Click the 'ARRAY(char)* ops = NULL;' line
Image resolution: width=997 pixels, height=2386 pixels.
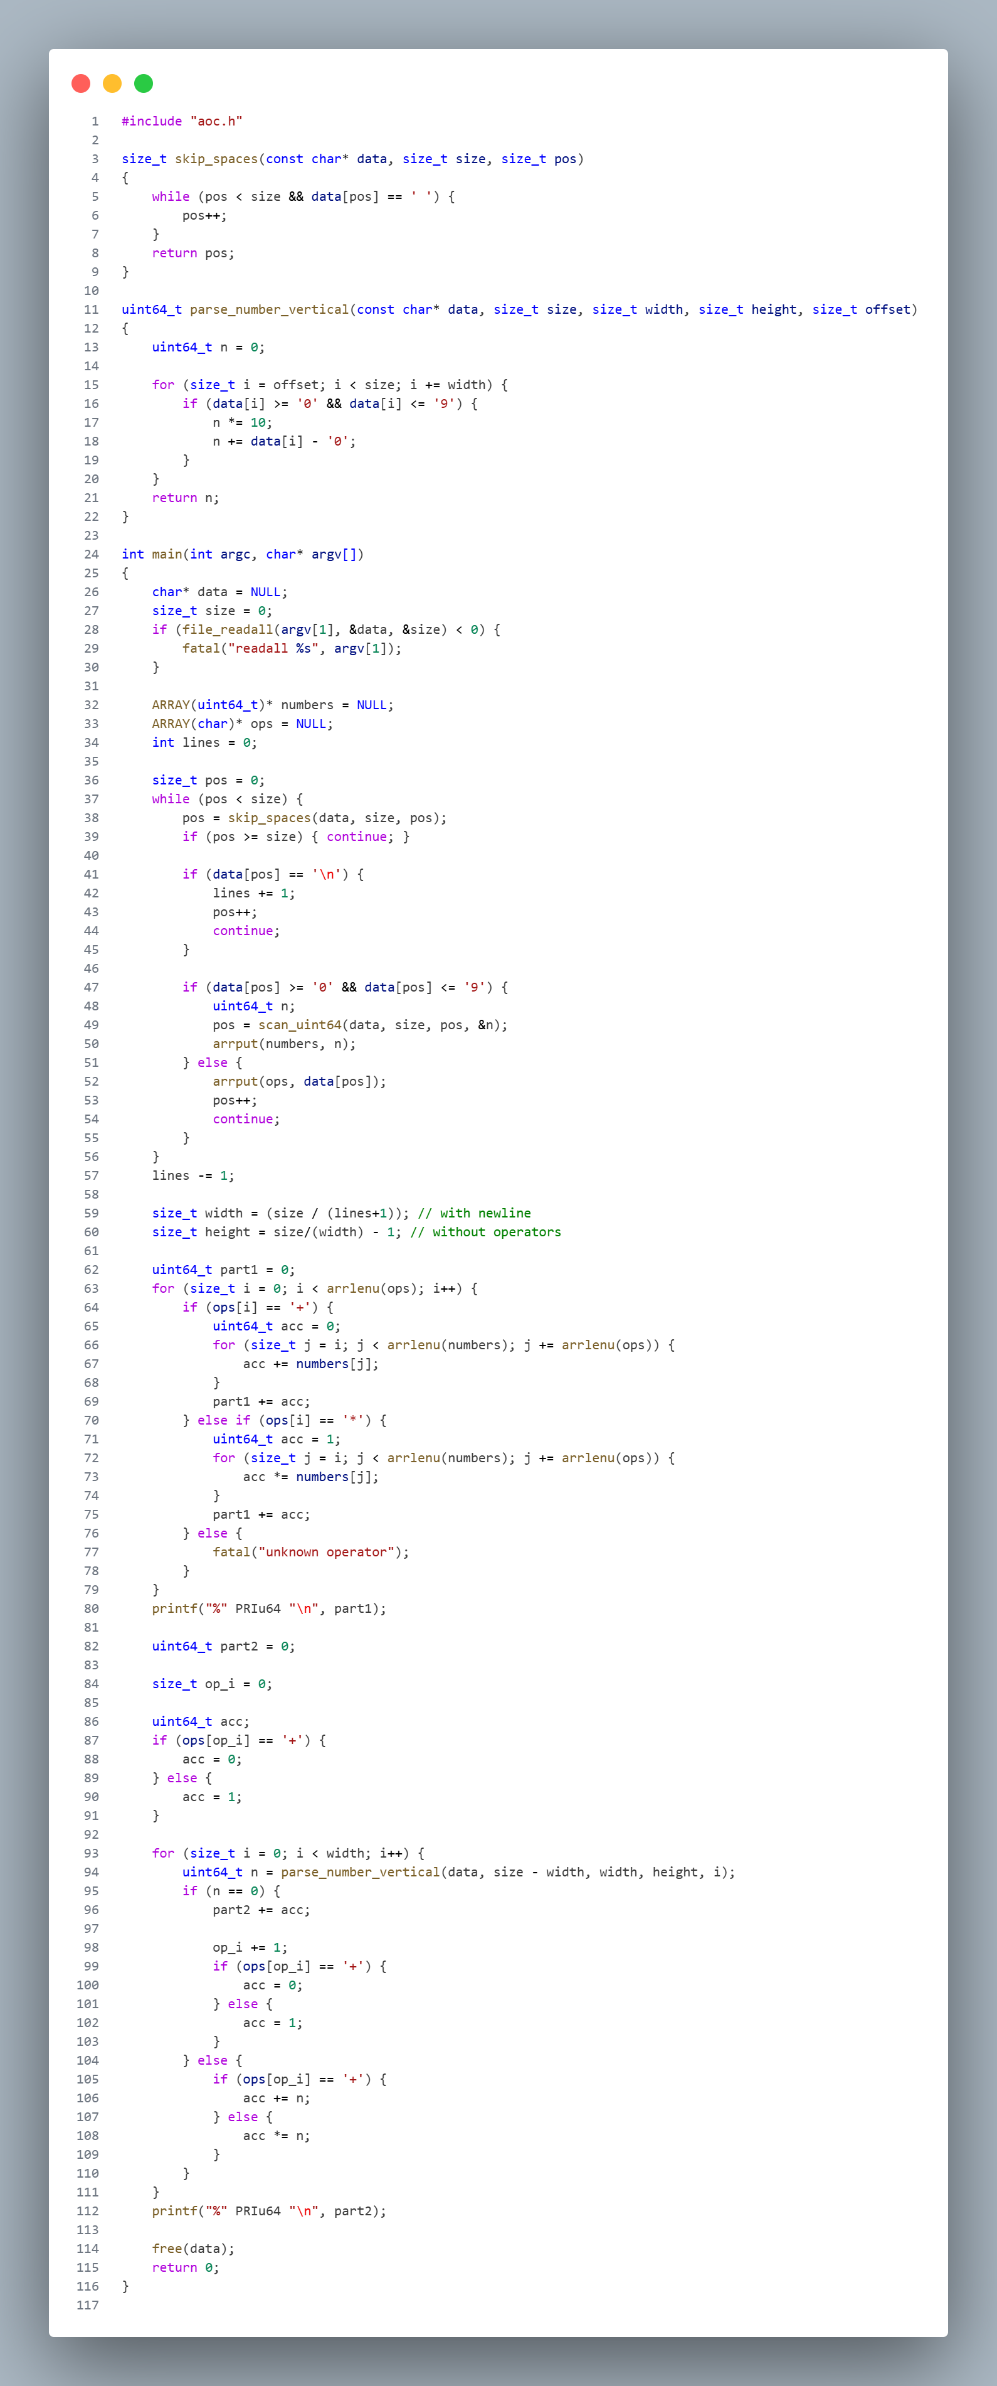[x=243, y=724]
